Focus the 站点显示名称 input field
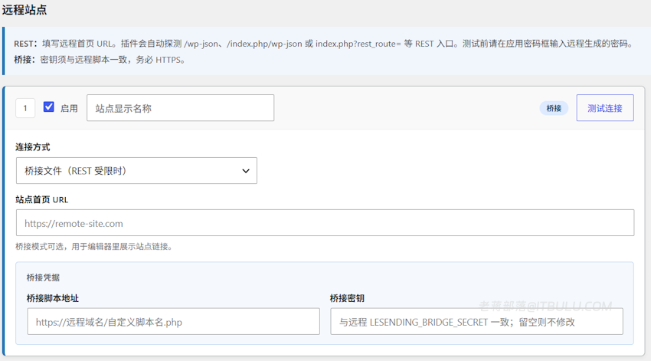The image size is (651, 361). coord(180,108)
